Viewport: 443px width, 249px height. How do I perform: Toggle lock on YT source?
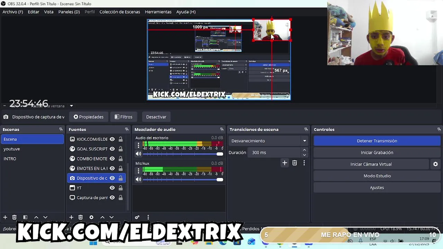pyautogui.click(x=120, y=188)
